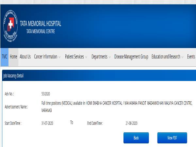Go to the Home page
The image size is (196, 147).
click(x=13, y=57)
